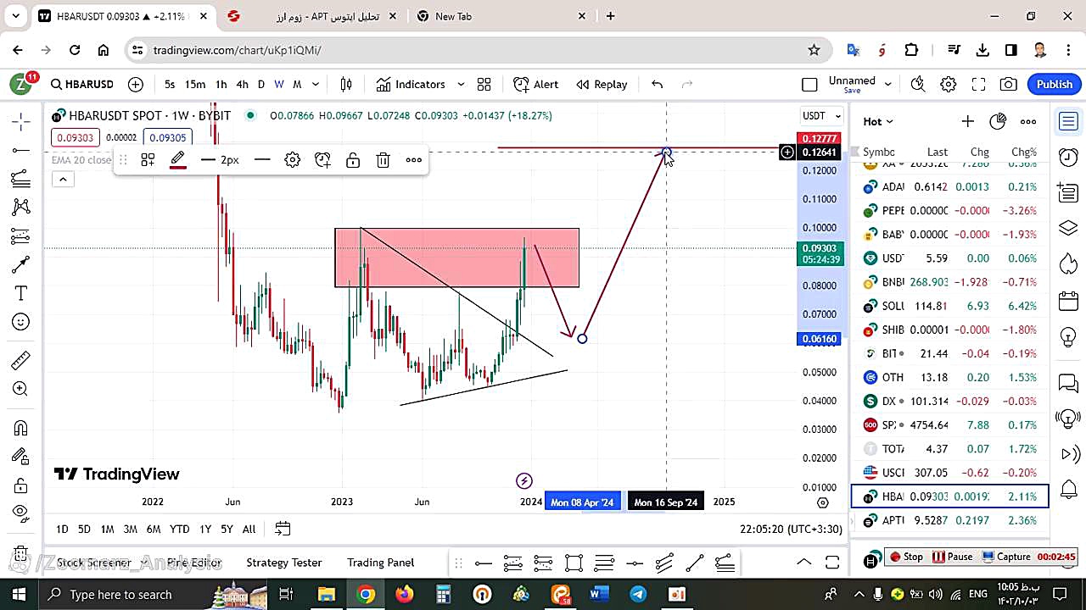Toggle the layout setup square
Image resolution: width=1086 pixels, height=610 pixels.
[809, 84]
